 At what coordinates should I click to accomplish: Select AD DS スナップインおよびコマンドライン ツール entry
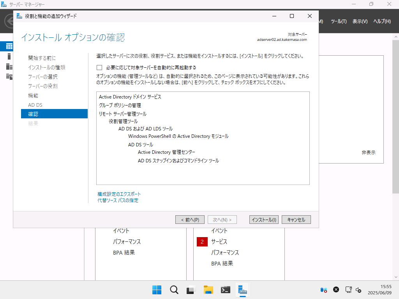(178, 161)
